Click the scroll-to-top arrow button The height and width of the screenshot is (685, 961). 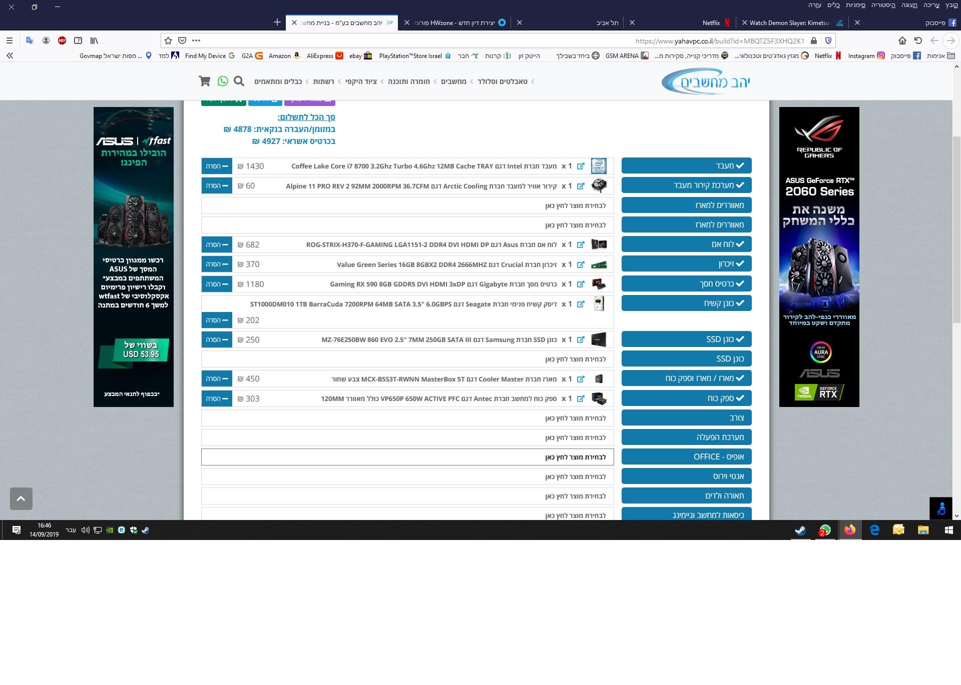(21, 498)
